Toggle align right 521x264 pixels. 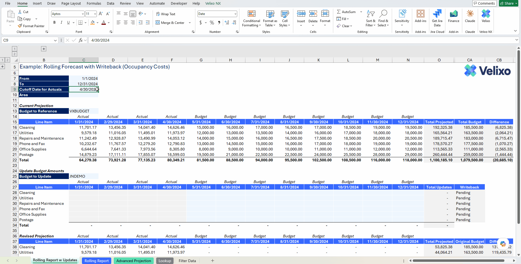click(x=133, y=23)
